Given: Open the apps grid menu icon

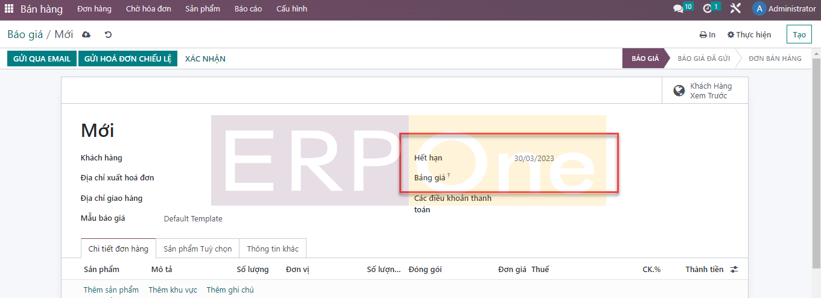Looking at the screenshot, I should click(x=9, y=9).
